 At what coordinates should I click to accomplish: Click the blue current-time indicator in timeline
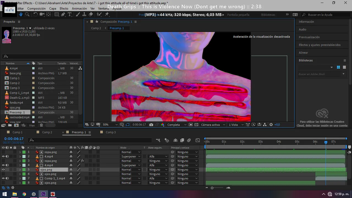[x=326, y=142]
